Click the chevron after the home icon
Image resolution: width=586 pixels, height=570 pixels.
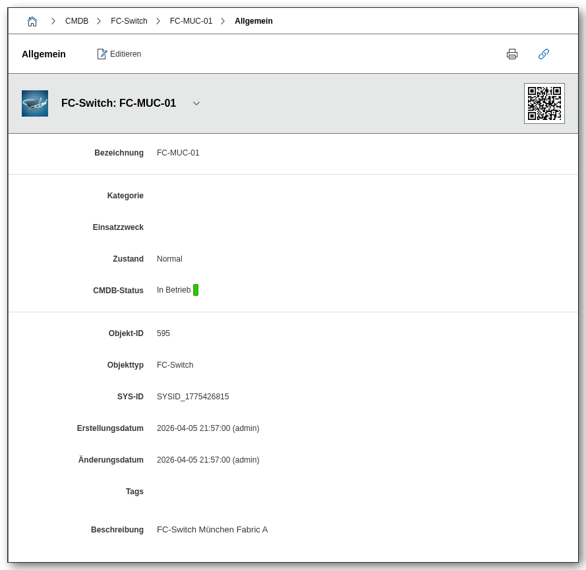click(53, 21)
